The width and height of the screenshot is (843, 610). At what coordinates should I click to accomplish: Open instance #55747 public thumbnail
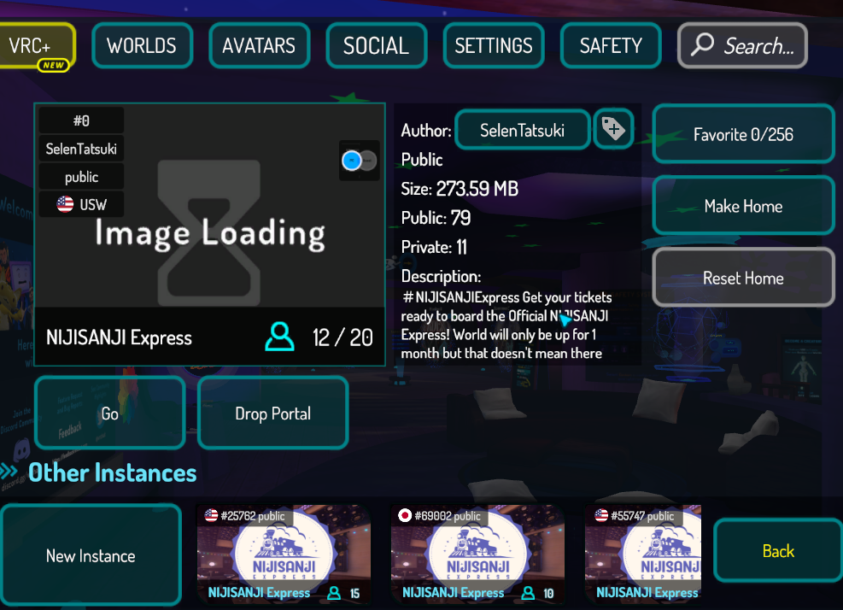pos(643,554)
